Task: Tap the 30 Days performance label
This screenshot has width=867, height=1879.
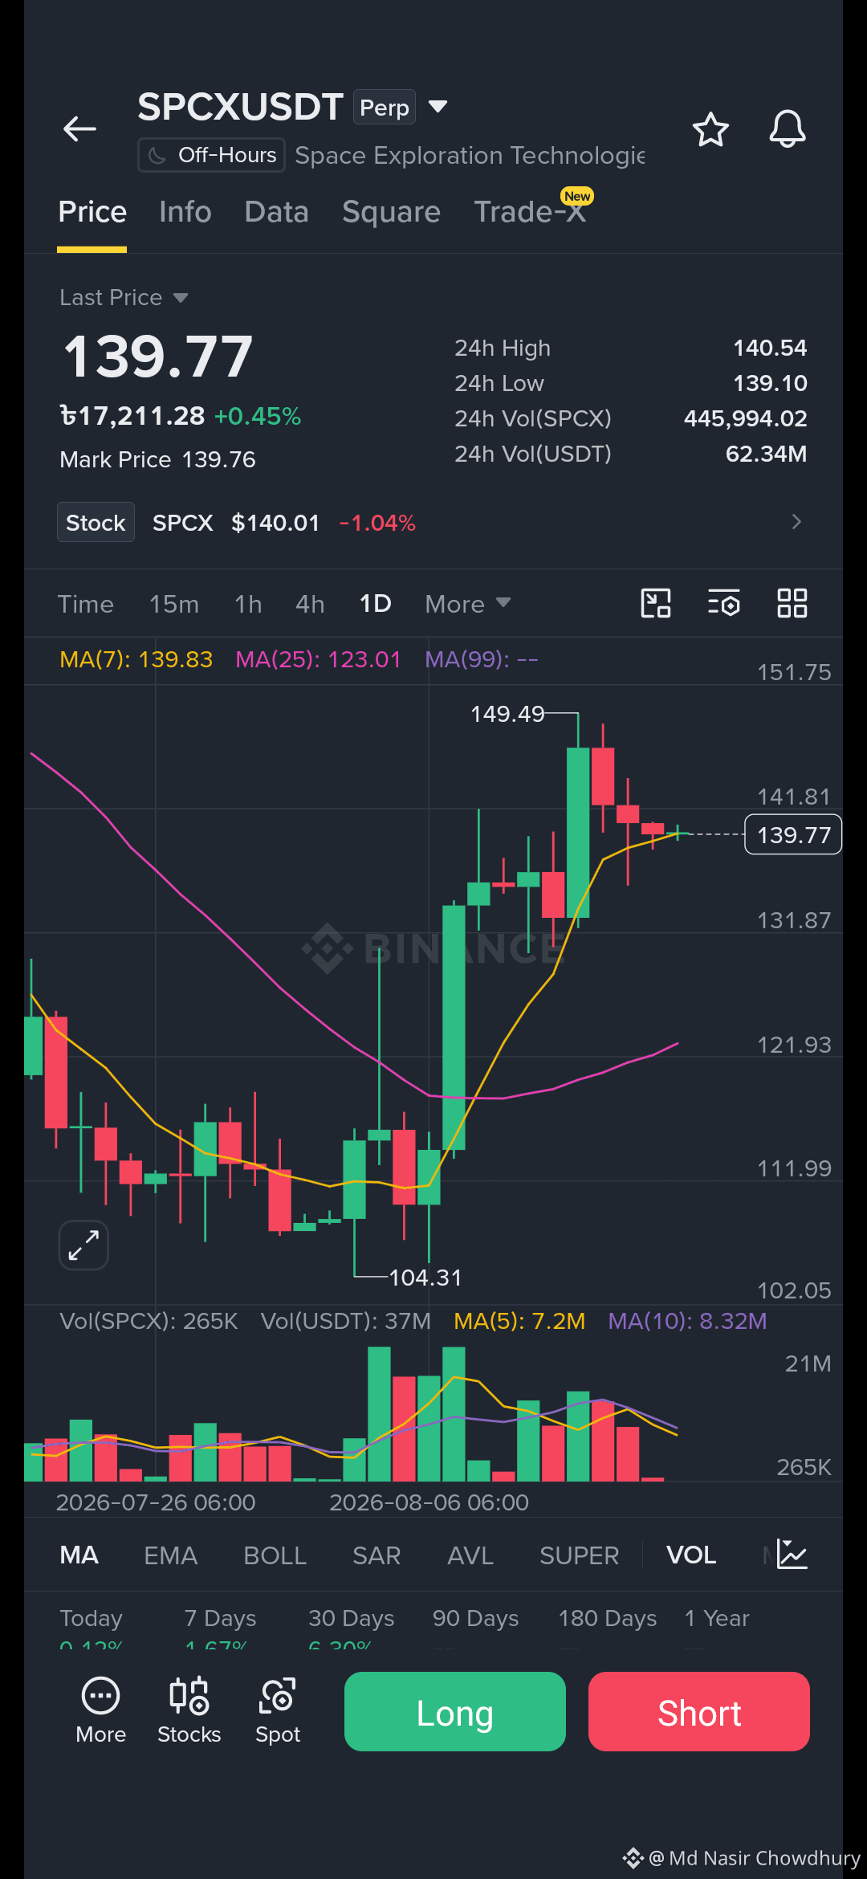Action: click(x=352, y=1618)
